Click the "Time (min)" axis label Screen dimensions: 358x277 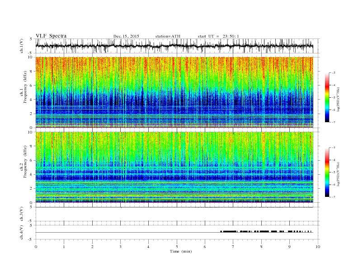(x=181, y=251)
